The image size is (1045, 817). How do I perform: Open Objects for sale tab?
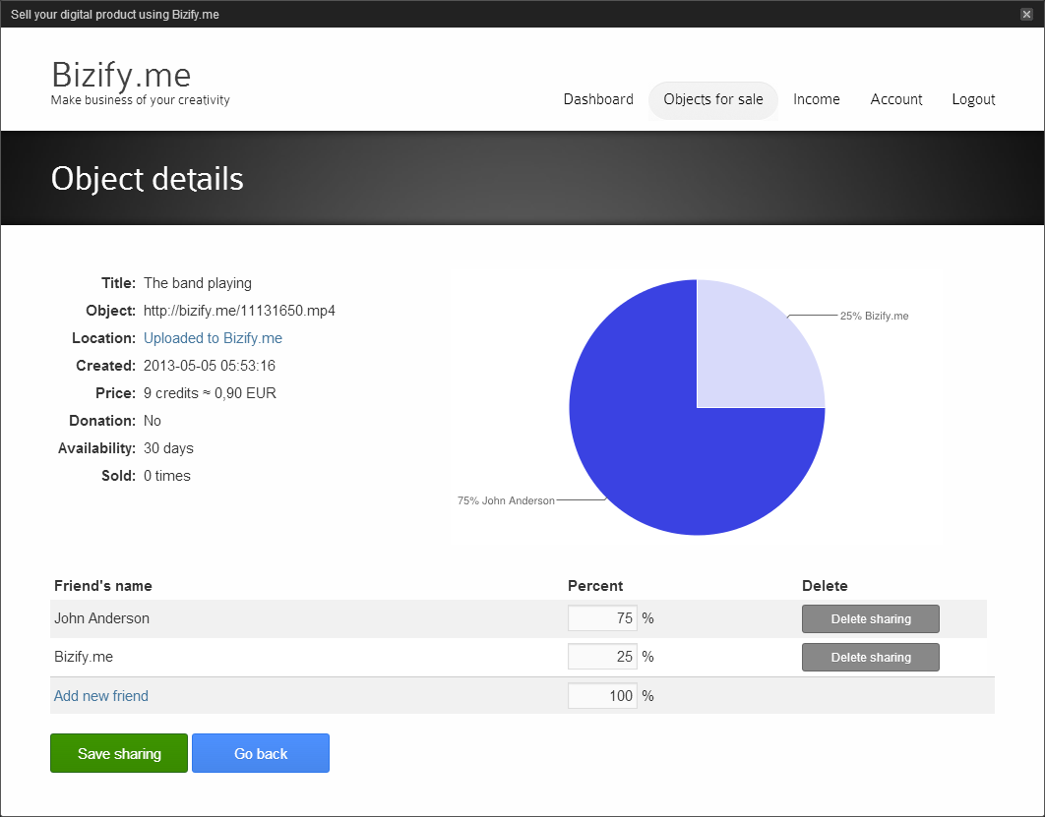(x=713, y=100)
